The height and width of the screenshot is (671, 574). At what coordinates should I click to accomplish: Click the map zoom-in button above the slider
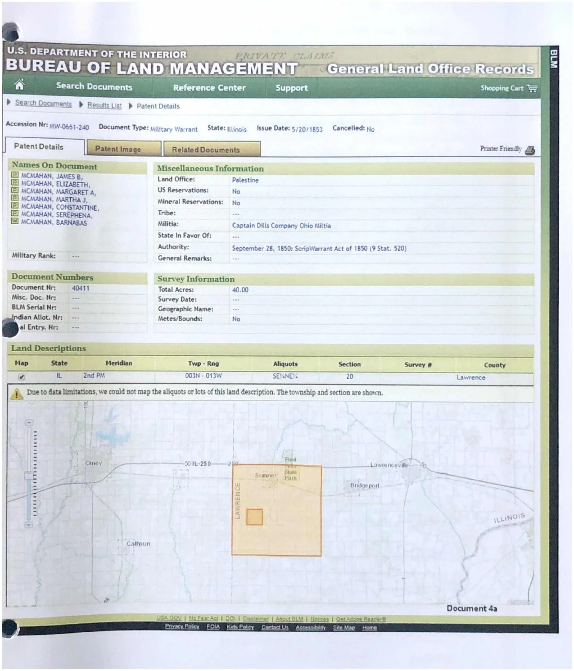coord(29,422)
